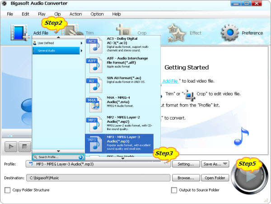Screen dimensions: 271x204
Task: Enable Output to Source Folder checkbox
Action: tap(174, 190)
